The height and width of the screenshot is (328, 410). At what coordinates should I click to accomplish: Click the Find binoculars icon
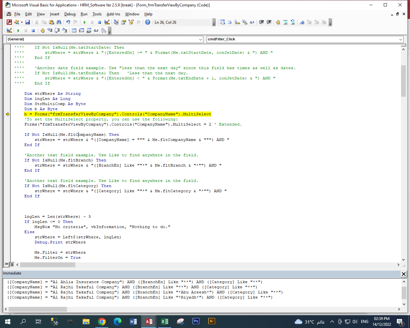pyautogui.click(x=59, y=22)
